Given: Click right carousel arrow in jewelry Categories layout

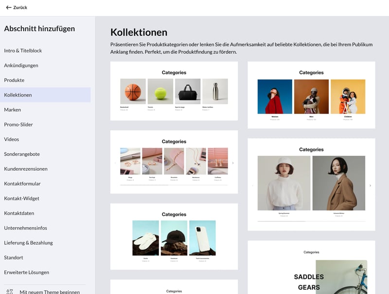Looking at the screenshot, I should (233, 163).
